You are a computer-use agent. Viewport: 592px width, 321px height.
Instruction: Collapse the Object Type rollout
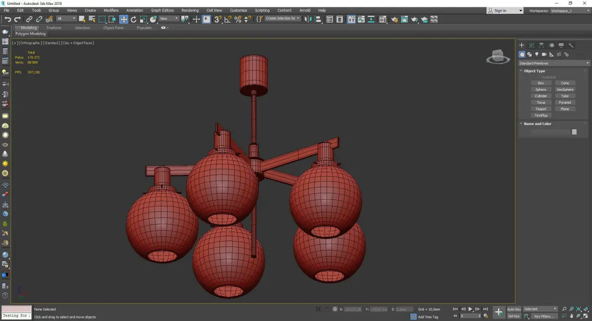point(534,71)
